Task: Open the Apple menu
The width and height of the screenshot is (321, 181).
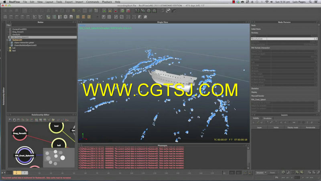Action: click(x=4, y=2)
